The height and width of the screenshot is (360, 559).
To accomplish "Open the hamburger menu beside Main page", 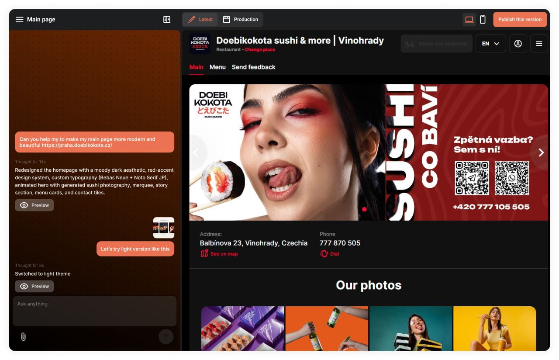I will [x=19, y=19].
